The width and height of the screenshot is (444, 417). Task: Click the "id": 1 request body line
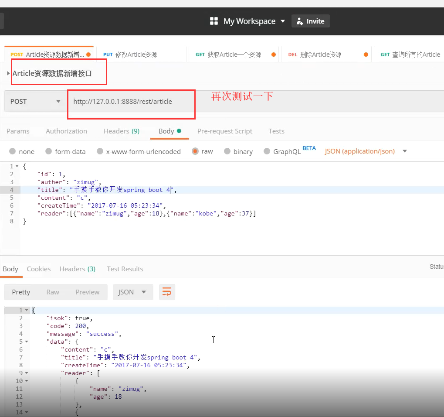(51, 174)
